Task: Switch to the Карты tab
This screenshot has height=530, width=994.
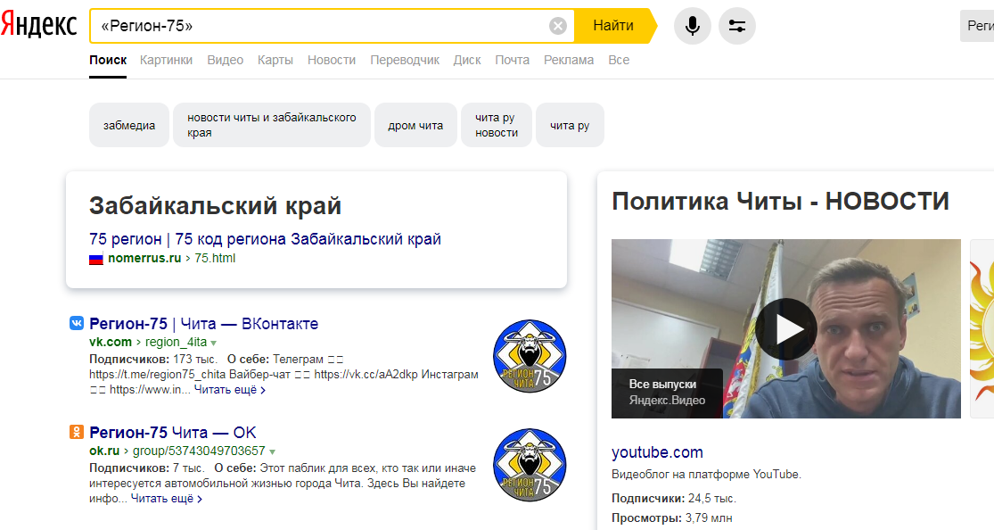Action: point(275,61)
